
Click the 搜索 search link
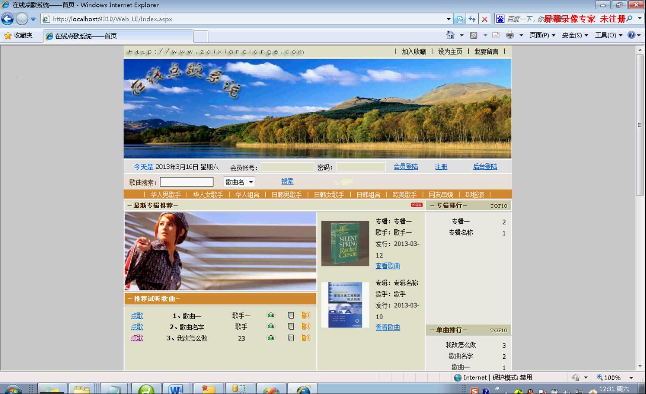point(287,181)
